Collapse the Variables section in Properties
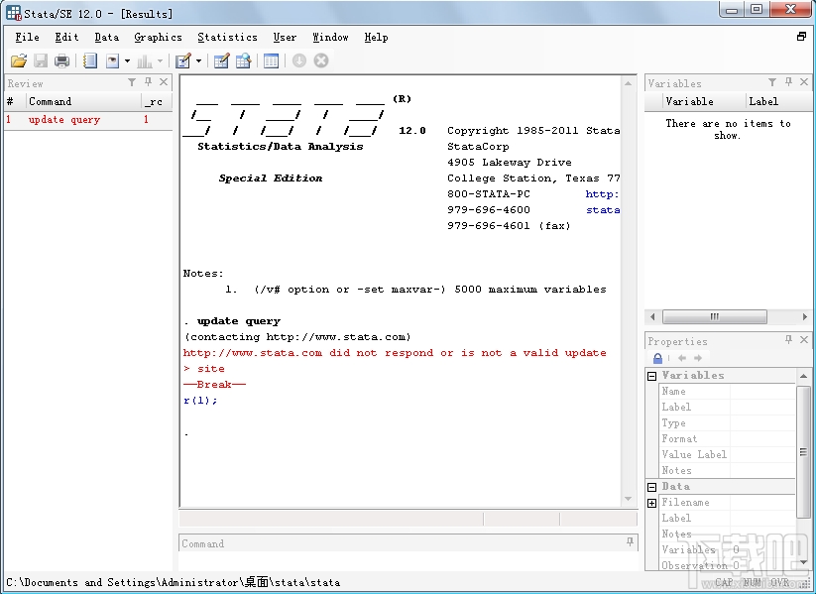Image resolution: width=816 pixels, height=594 pixels. coord(652,376)
